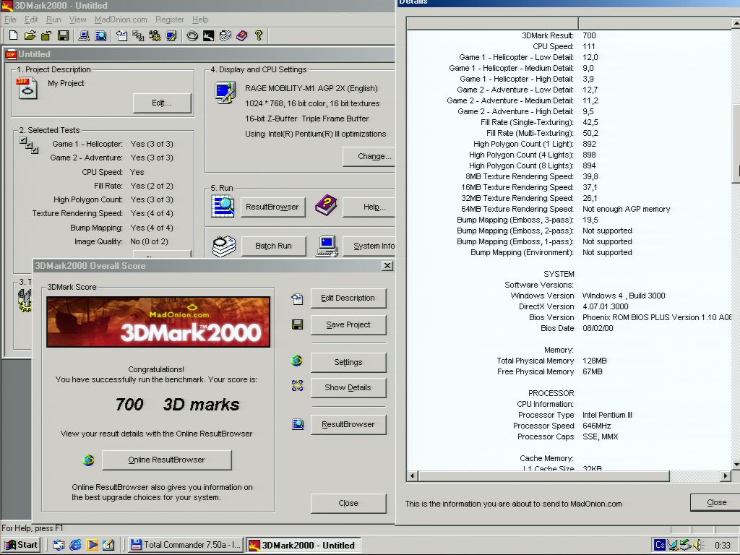740x555 pixels.
Task: Click the purple help book icon in Run section
Action: click(326, 205)
